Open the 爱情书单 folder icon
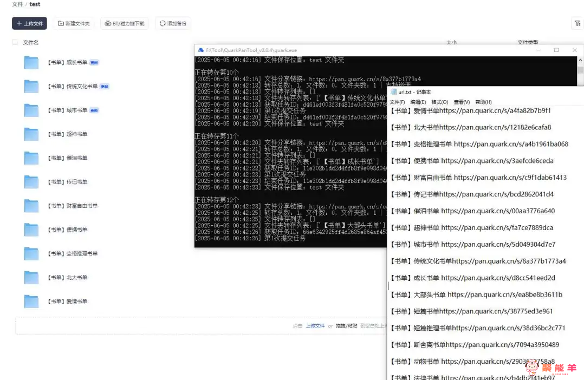Screen dimensions: 584x380 [31, 302]
